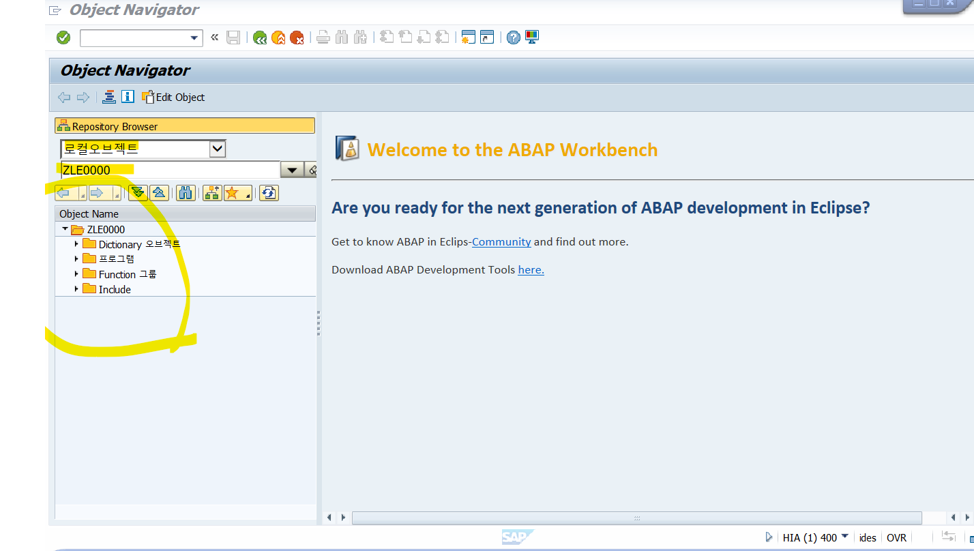The width and height of the screenshot is (974, 551).
Task: Select the 프로그램 tree item
Action: point(117,259)
